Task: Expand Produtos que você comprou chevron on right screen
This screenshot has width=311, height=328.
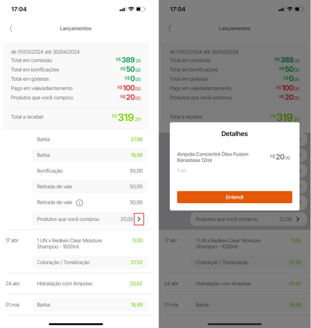Action: pos(297,219)
